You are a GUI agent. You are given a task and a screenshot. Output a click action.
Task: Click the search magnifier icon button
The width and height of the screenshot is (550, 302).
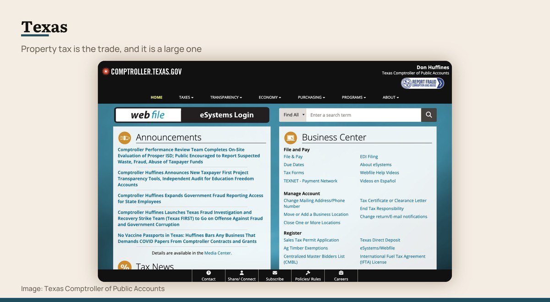click(x=429, y=115)
